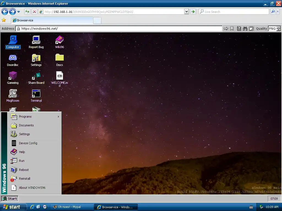Open the IE Favorites star
Screen dimensions: 282x211
click(x=4, y=20)
